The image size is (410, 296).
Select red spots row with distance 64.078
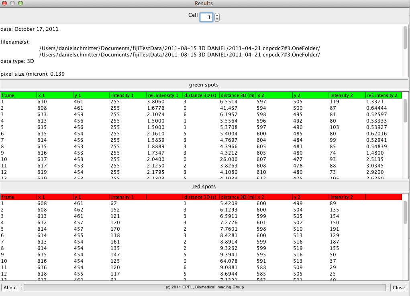click(201, 261)
